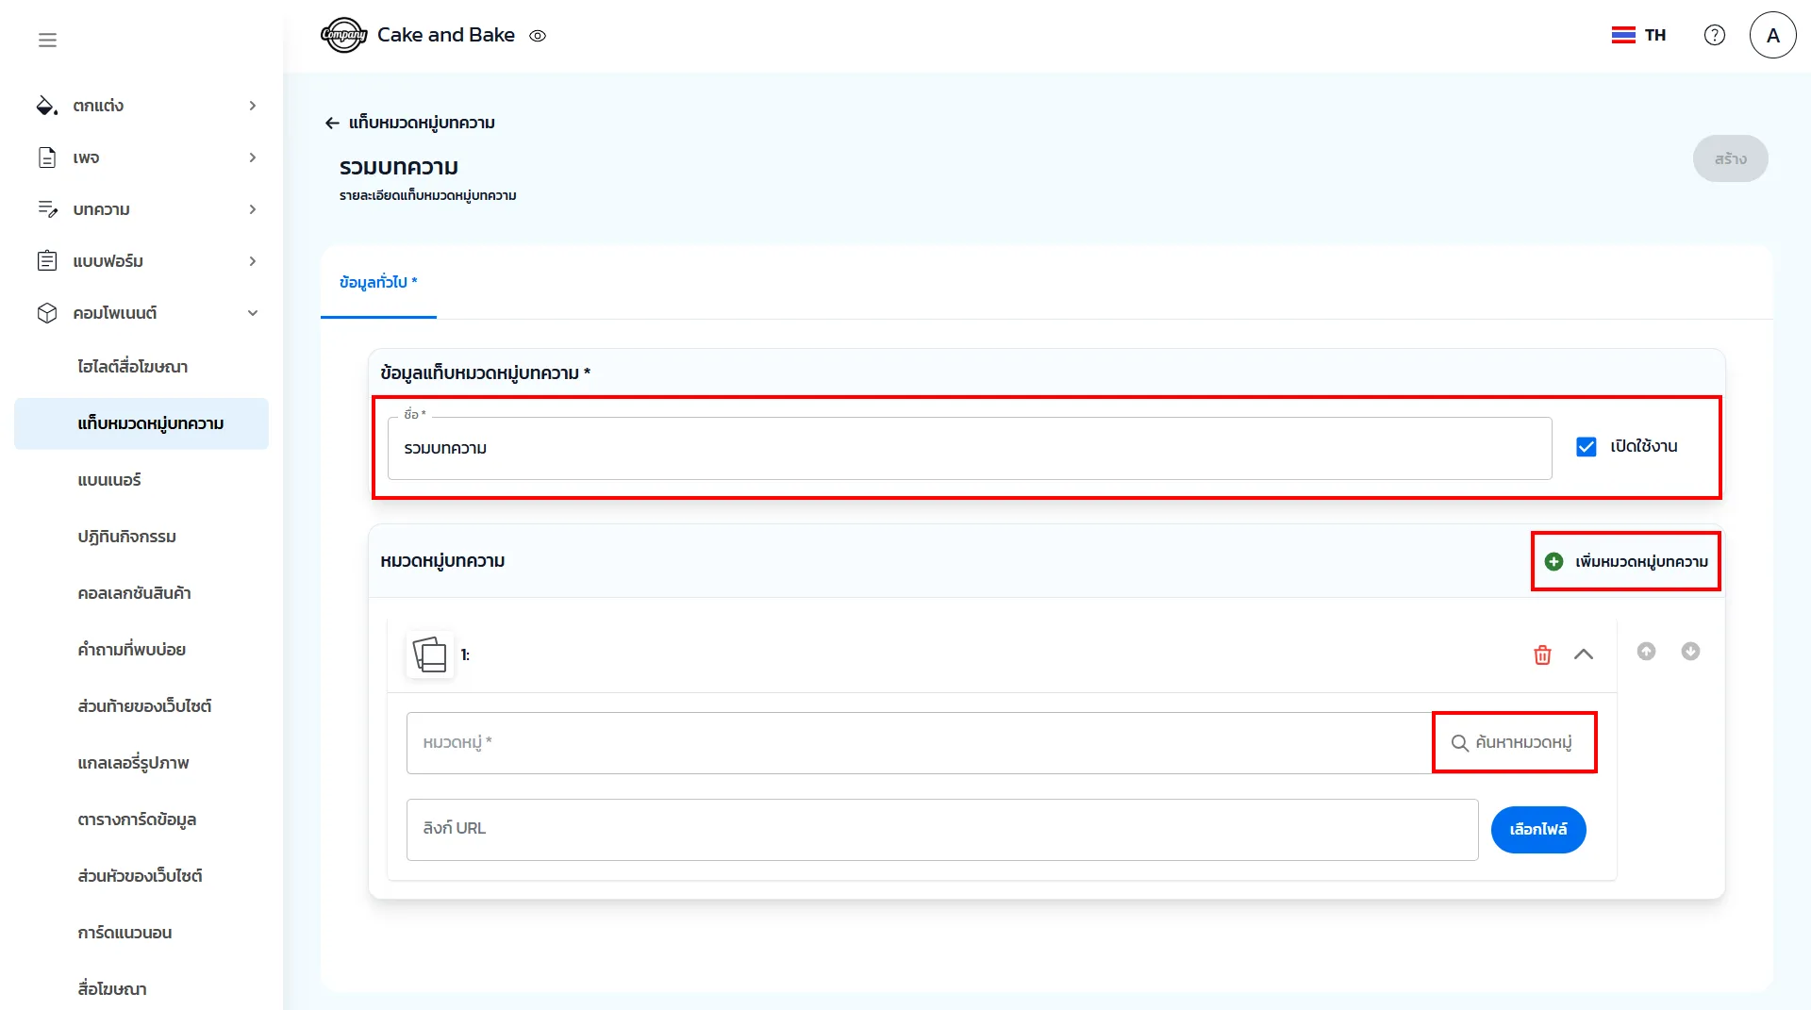Click the back arrow to แท็บหมวดหมู่บทความ
Viewport: 1811px width, 1010px height.
(x=332, y=123)
